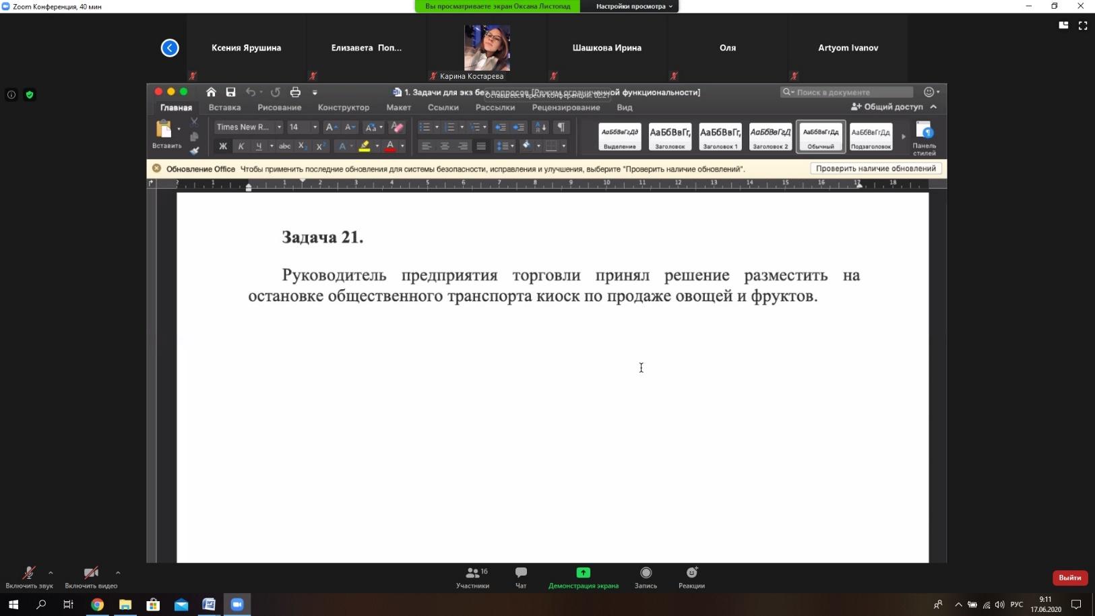This screenshot has width=1095, height=616.
Task: Click the Paste (Вставить) clipboard icon
Action: coord(163,129)
